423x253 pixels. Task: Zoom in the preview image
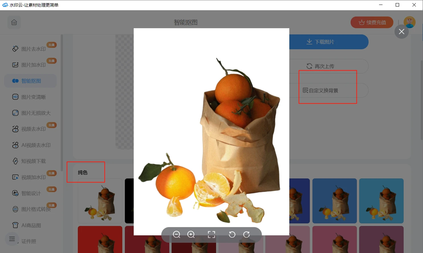[x=191, y=235]
